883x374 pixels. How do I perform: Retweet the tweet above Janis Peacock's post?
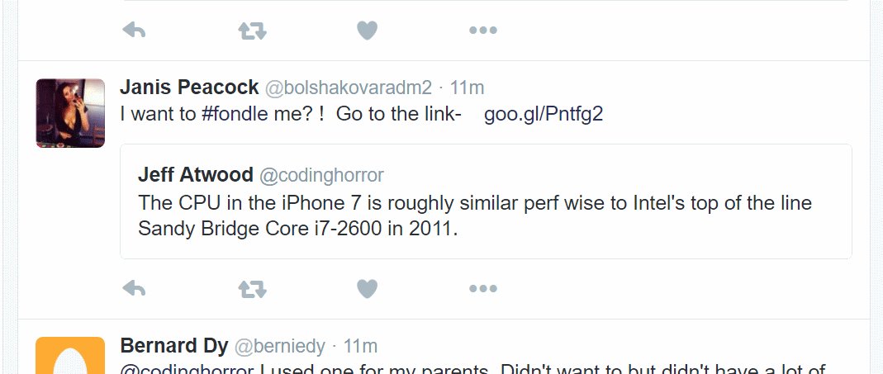click(252, 31)
